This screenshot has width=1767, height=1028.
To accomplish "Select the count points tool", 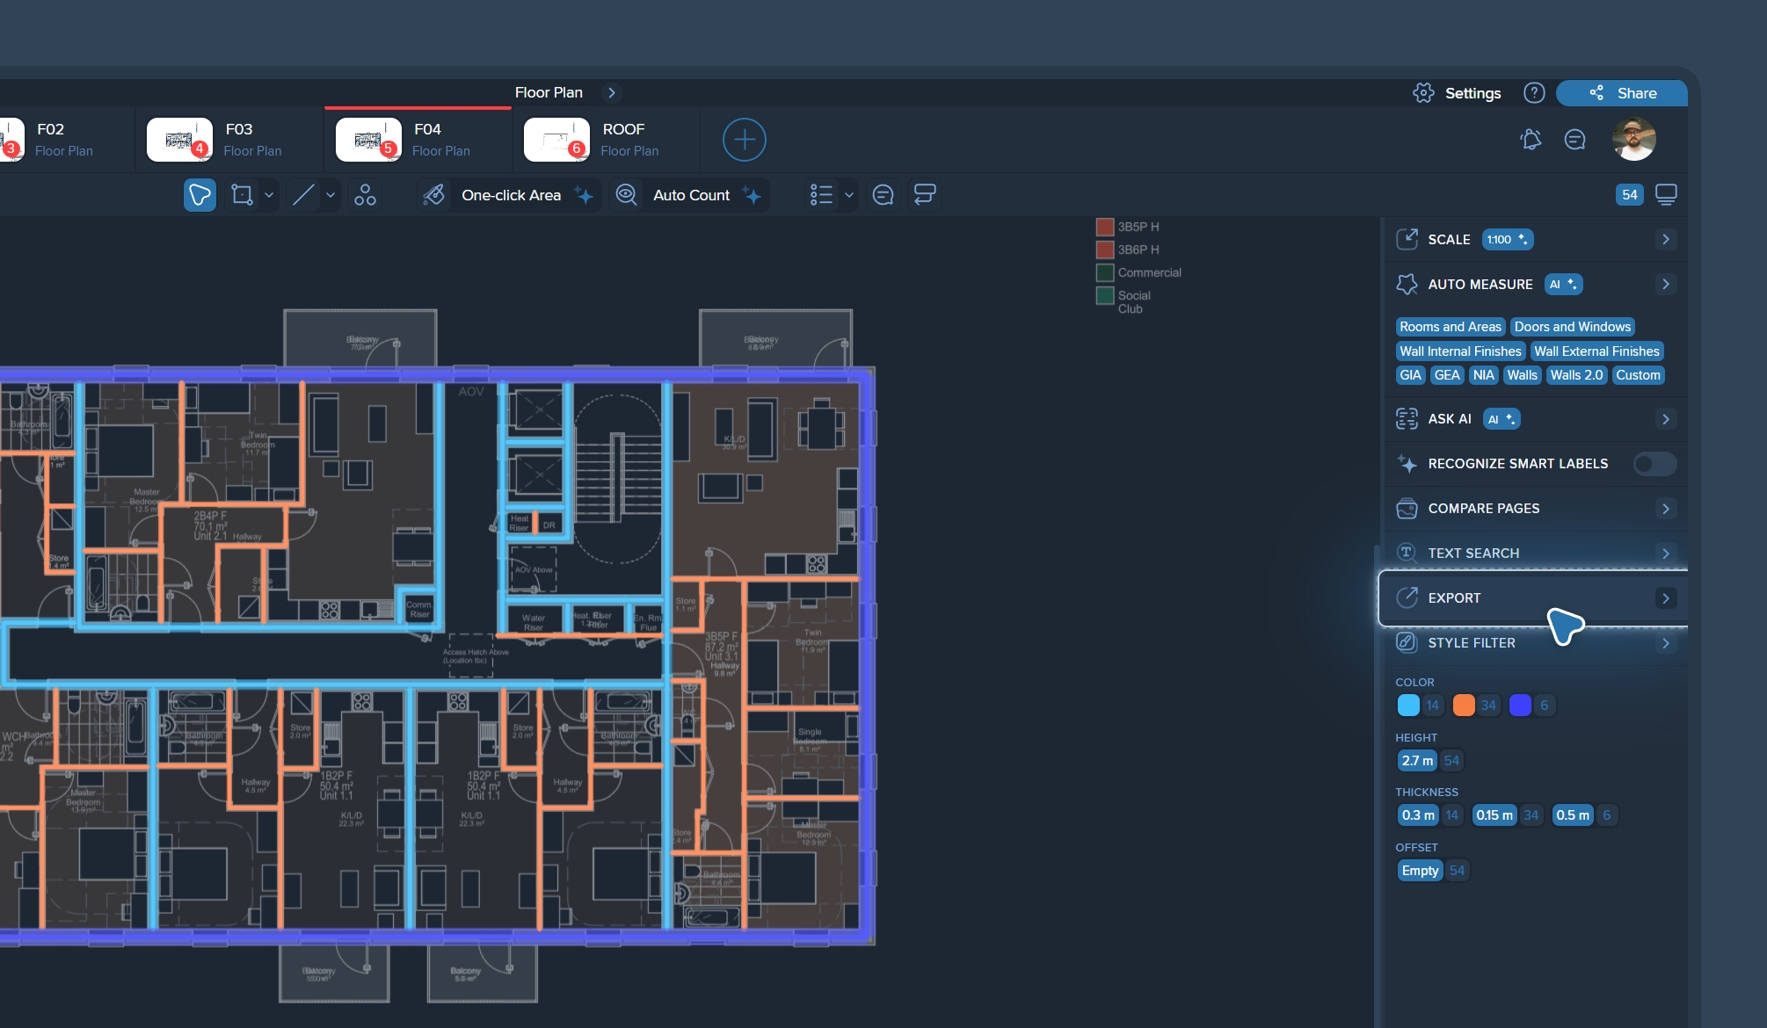I will pyautogui.click(x=365, y=195).
